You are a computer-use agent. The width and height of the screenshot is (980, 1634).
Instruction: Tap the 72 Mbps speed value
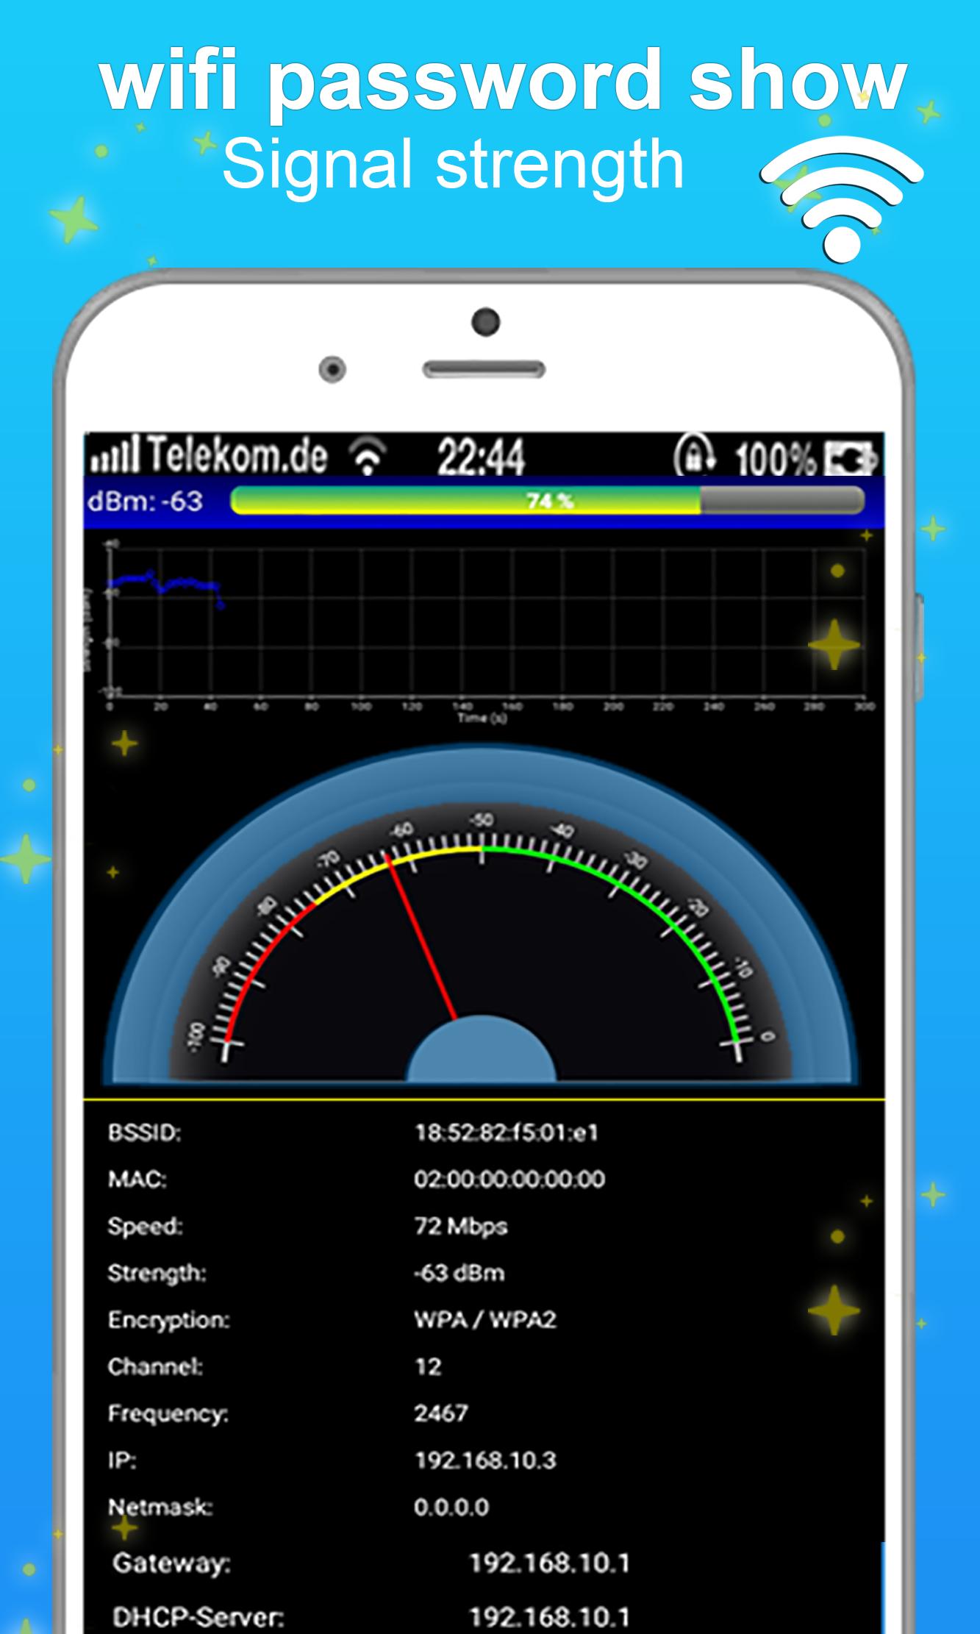click(x=460, y=1227)
